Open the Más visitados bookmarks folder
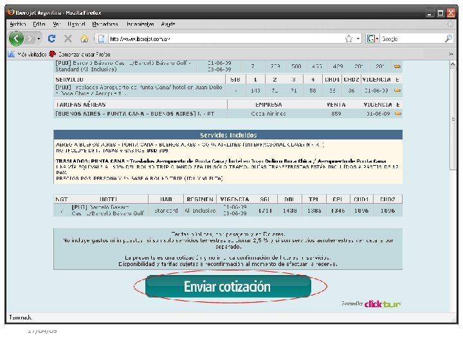This screenshot has height=347, width=463. coord(28,54)
